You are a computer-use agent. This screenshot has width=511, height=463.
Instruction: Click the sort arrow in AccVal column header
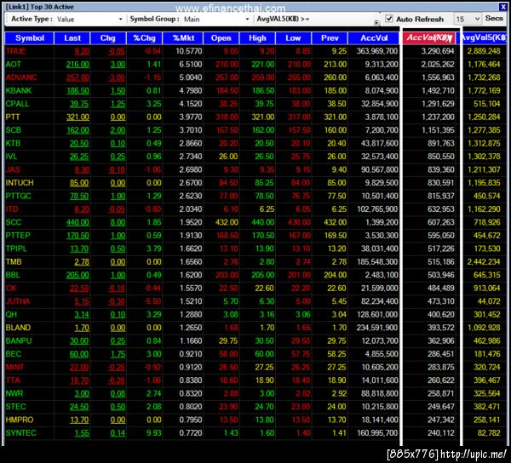click(450, 39)
